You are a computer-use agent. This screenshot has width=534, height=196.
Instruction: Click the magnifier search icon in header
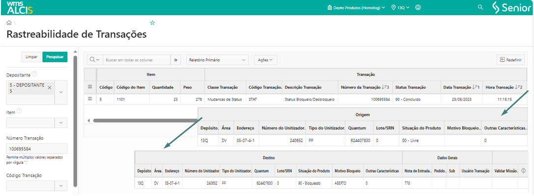480,7
